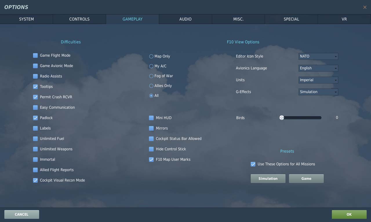Screen dimensions: 371x222
Task: Turn on Easy Communication
Action: (35, 108)
